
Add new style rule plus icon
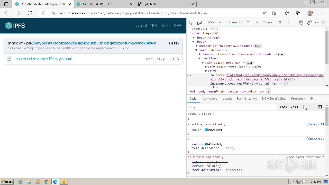[x=304, y=107]
